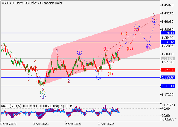Screen dimensions: 178x127
Task: Click the 1.43275 price axis label
Action: (167, 13)
